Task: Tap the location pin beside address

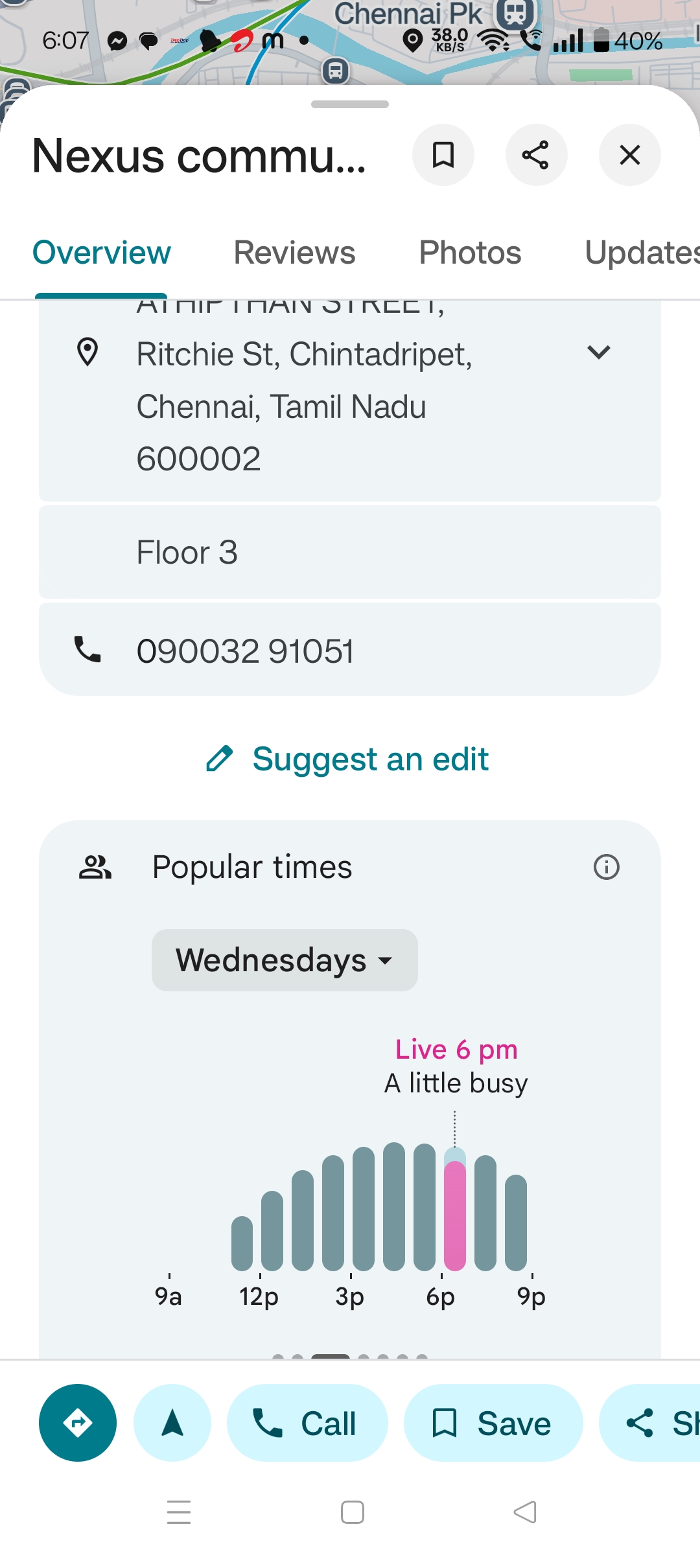Action: tap(87, 352)
